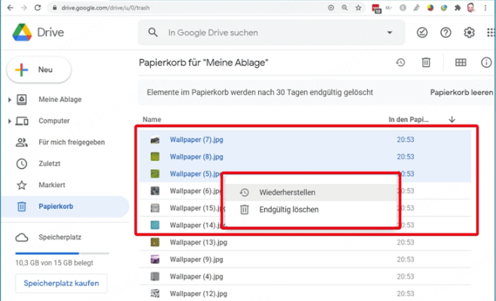Click the search magnifier icon in Drive
Screen dimensions: 496x301
(x=153, y=32)
